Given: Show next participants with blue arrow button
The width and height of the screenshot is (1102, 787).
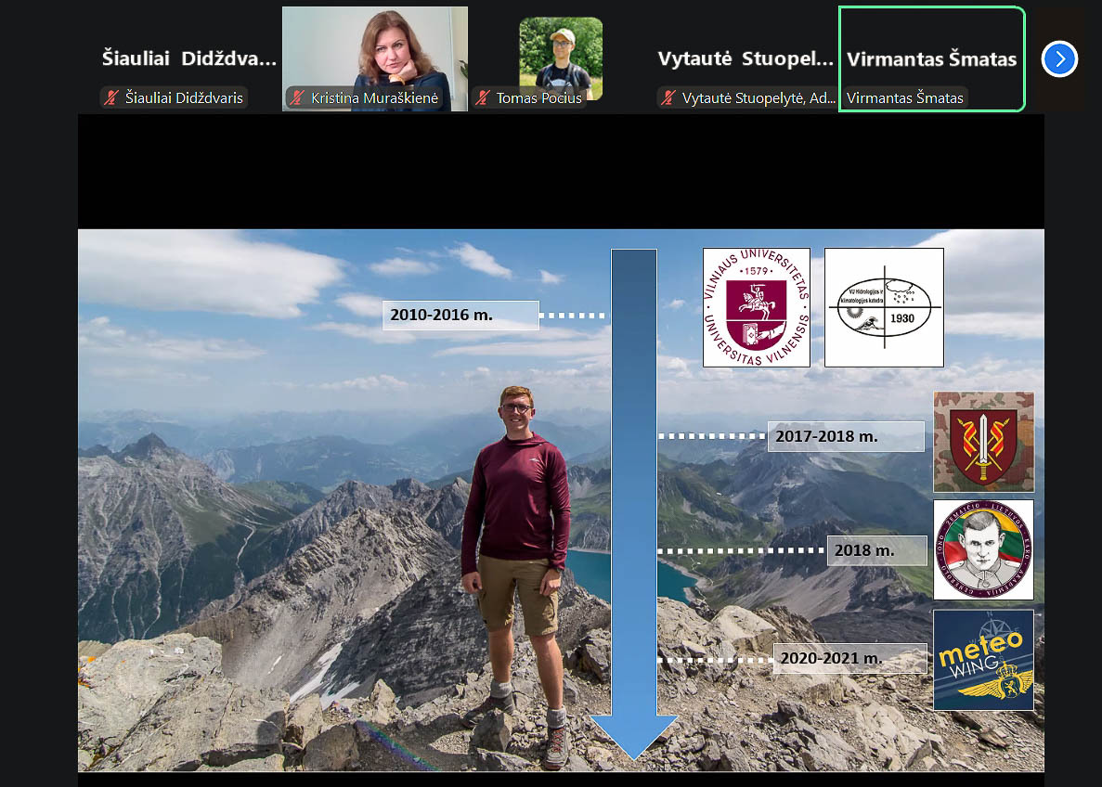Looking at the screenshot, I should (x=1059, y=59).
